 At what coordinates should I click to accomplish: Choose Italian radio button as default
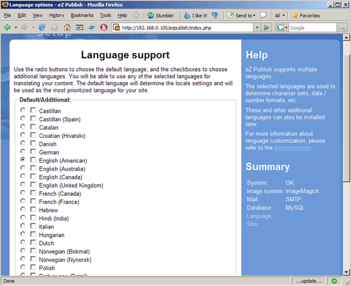click(23, 226)
